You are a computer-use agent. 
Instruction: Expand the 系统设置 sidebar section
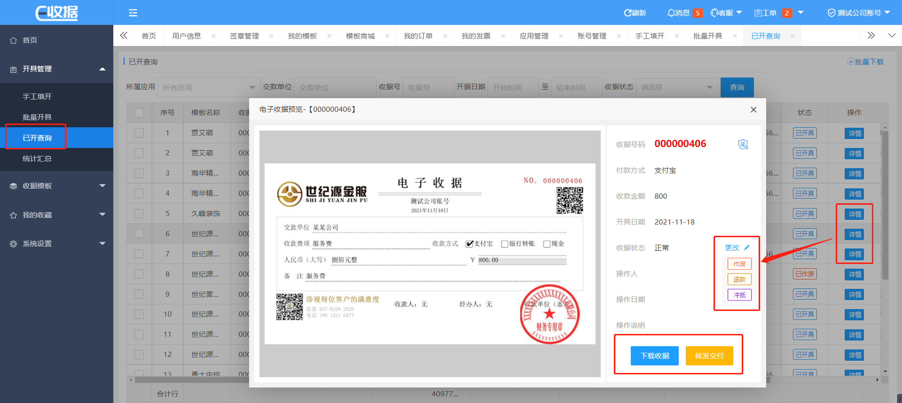102,243
